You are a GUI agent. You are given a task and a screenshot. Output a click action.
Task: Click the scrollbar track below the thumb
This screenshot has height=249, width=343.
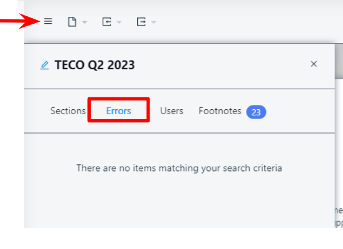[339, 142]
